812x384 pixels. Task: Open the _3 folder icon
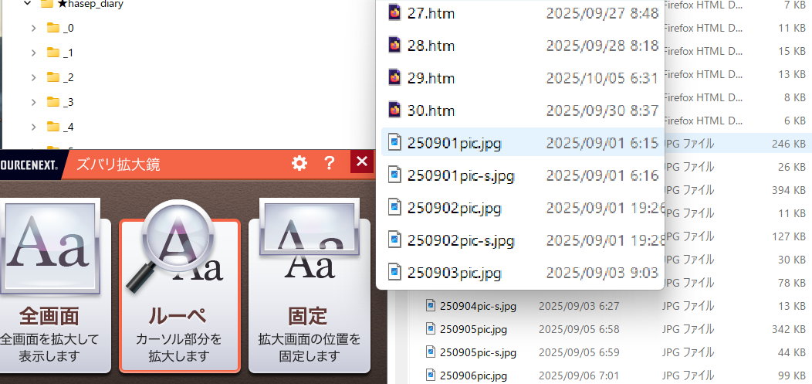coord(53,103)
